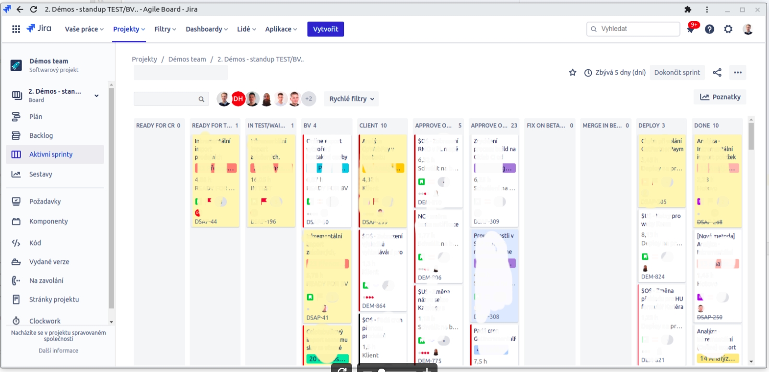Image resolution: width=769 pixels, height=372 pixels.
Task: Open the Aplikace dropdown
Action: tap(281, 29)
